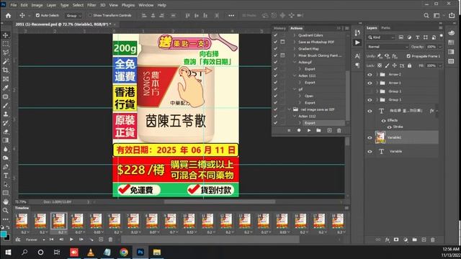Expand the Gradient Map action
461x259 pixels.
(295, 49)
